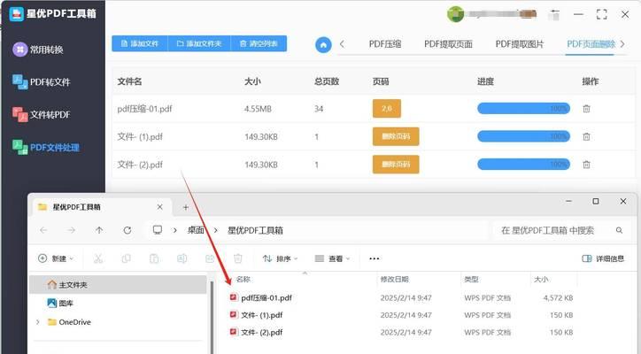Viewport: 641px width, 354px height.
Task: Click the cut scissors icon in Explorer
Action: (x=98, y=258)
